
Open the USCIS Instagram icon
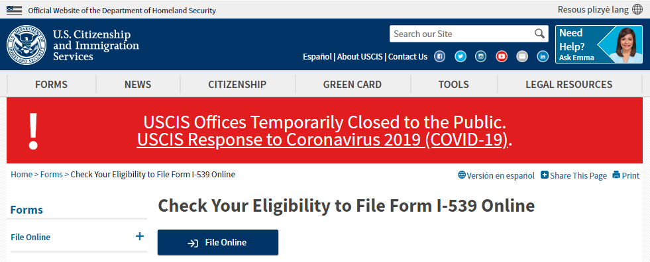[x=481, y=56]
